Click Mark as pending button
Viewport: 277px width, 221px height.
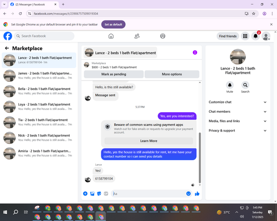tap(114, 74)
